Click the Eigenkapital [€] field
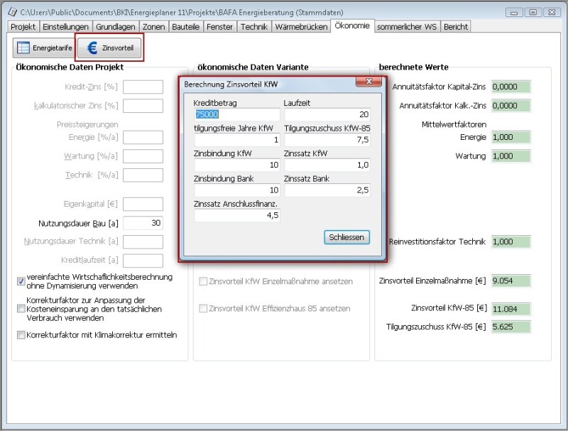The height and width of the screenshot is (431, 568). point(143,204)
